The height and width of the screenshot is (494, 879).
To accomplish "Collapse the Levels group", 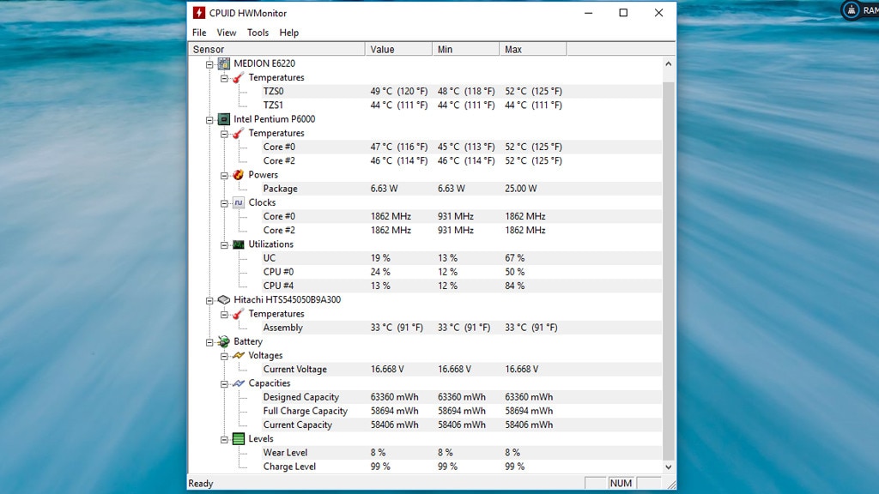I will 224,439.
